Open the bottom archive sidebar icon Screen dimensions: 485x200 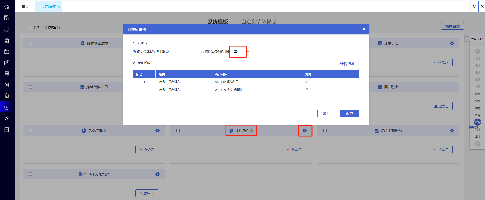click(7, 130)
